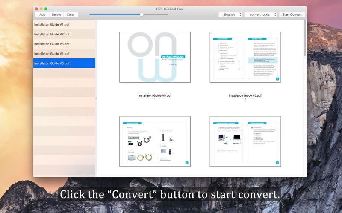This screenshot has height=213, width=342.
Task: Select Installaton Guide V3.pdf in list
Action: (64, 44)
